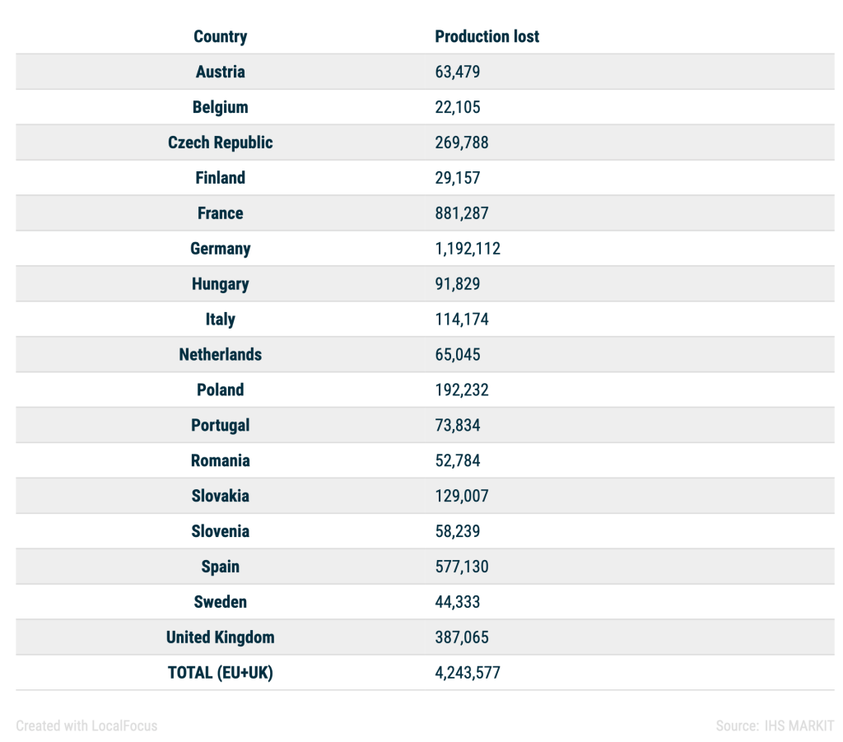This screenshot has height=742, width=843.
Task: Click the Country column header
Action: point(220,36)
